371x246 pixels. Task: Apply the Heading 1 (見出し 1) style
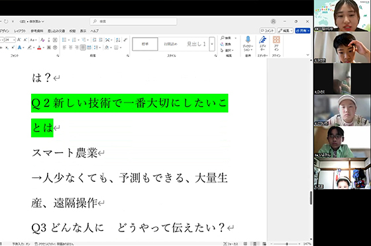196,44
